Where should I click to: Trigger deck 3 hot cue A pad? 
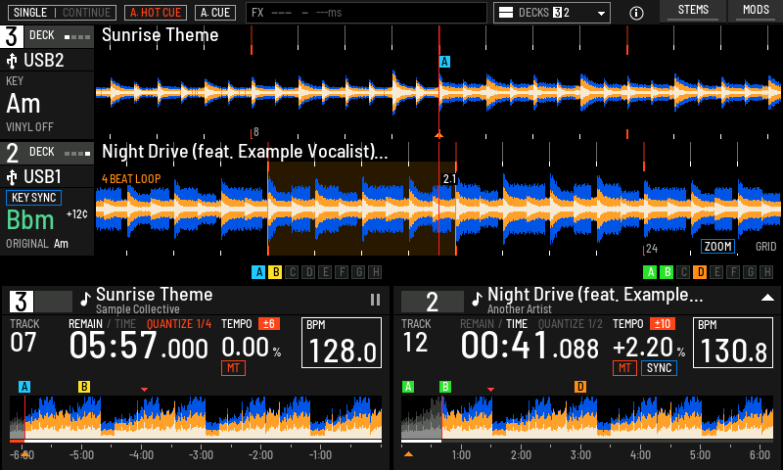pyautogui.click(x=258, y=272)
